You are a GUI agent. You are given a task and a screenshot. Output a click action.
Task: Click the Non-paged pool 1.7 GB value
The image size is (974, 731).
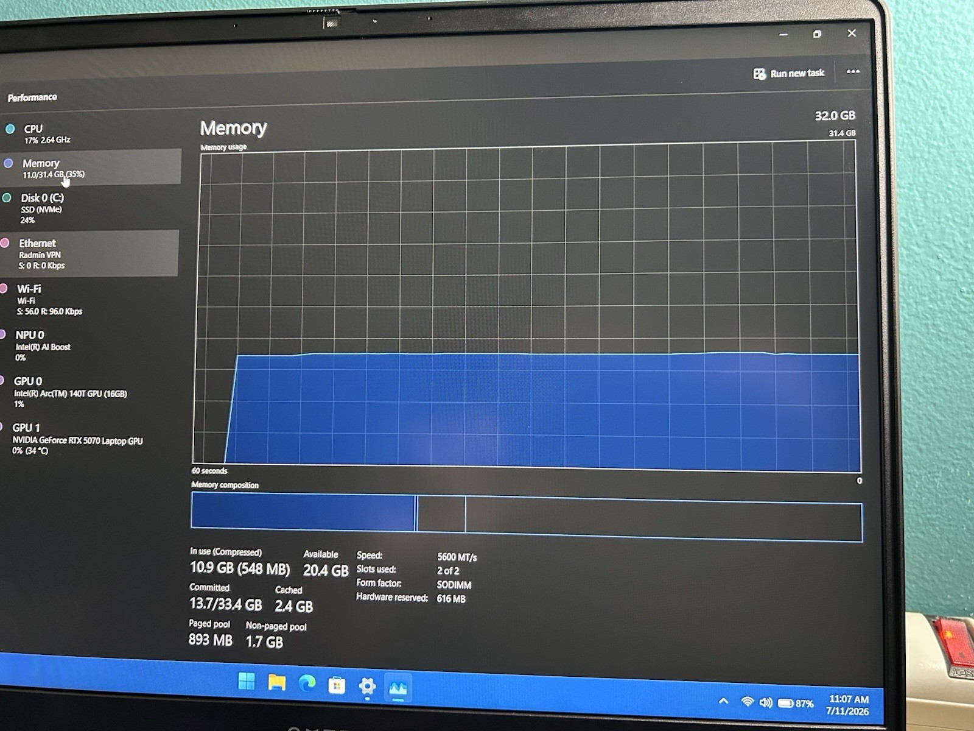264,641
